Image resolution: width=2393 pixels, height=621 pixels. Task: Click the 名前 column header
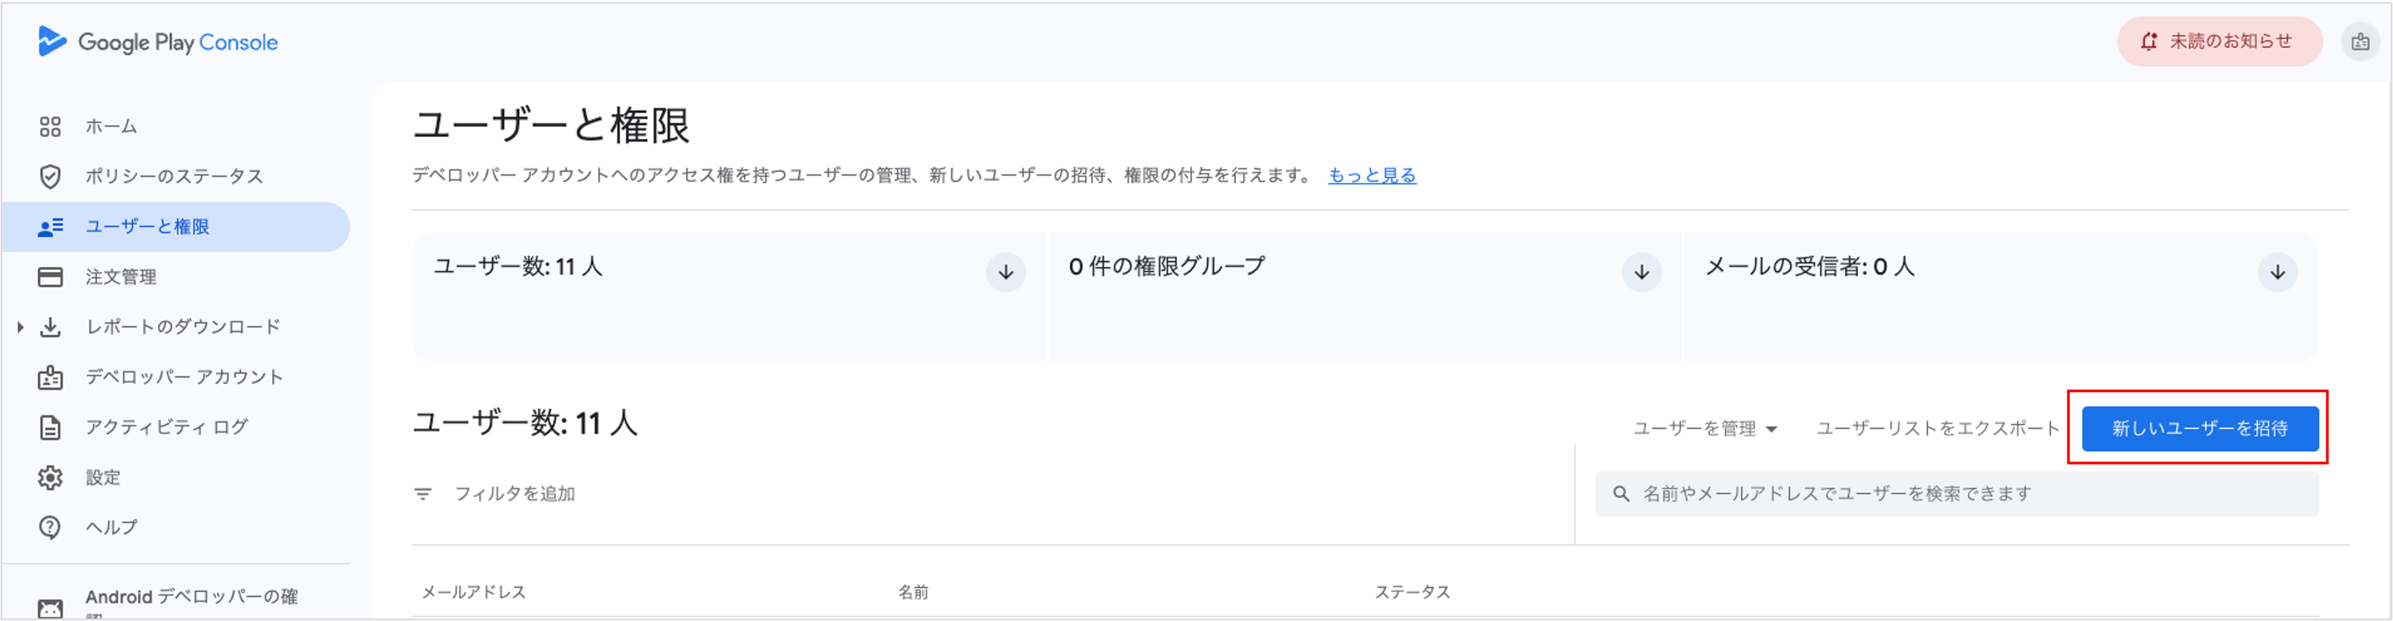(x=913, y=592)
